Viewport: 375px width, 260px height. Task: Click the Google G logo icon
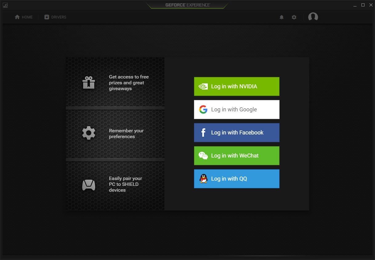[203, 109]
